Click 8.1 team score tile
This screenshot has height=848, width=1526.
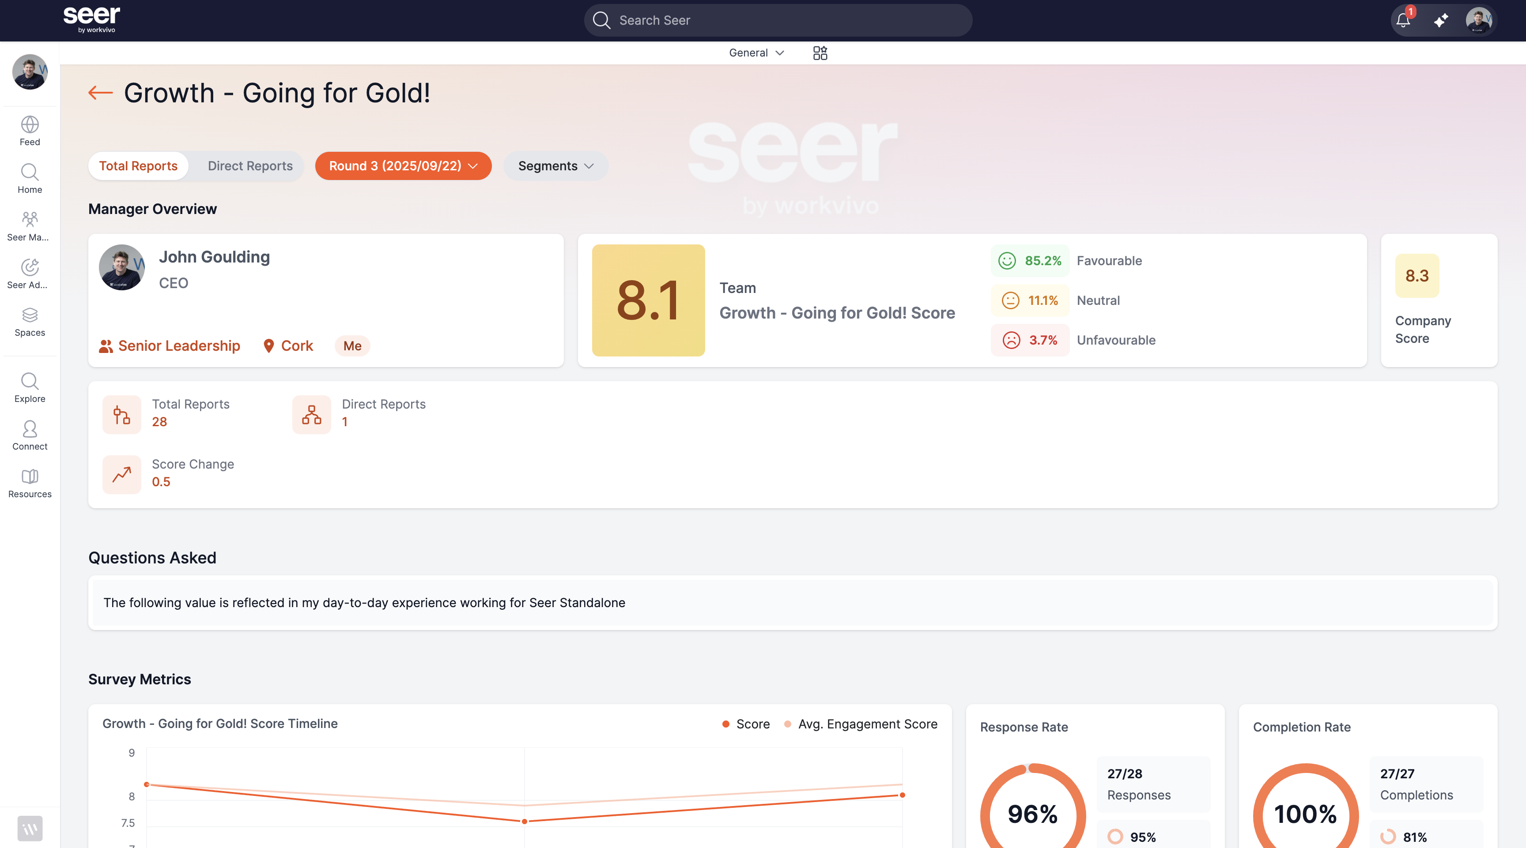648,300
